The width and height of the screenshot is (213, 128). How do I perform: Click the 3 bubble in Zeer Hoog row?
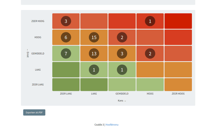tap(66, 21)
